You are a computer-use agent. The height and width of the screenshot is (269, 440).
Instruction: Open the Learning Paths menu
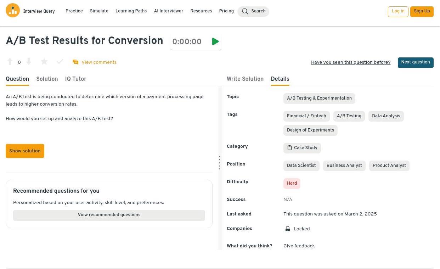click(x=131, y=11)
